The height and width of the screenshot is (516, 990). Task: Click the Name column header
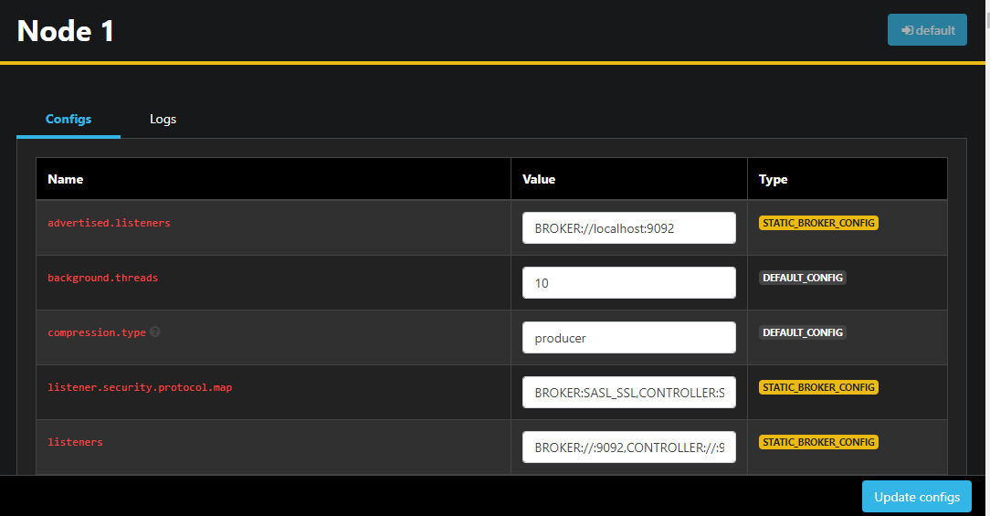(x=66, y=179)
